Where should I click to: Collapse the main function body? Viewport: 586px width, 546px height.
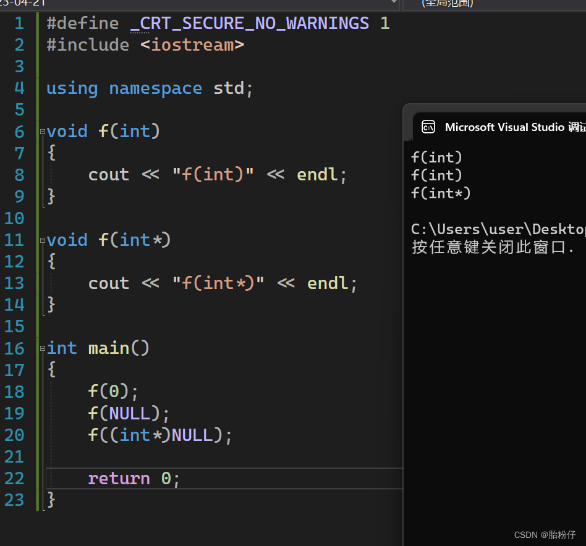point(41,348)
